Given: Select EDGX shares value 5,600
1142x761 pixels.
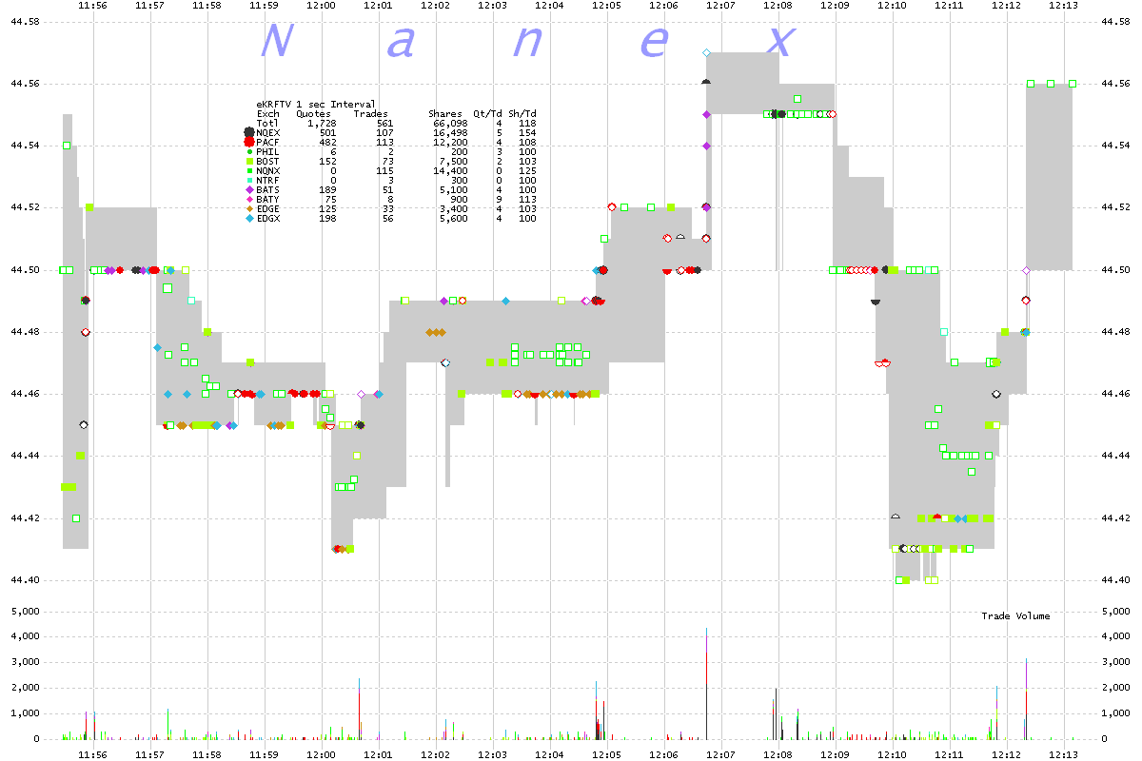Looking at the screenshot, I should pyautogui.click(x=453, y=218).
